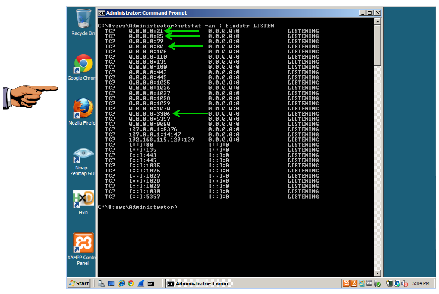Click the 0.0.0.0:80 local address
Screen dimensions: 439x294
pos(146,47)
